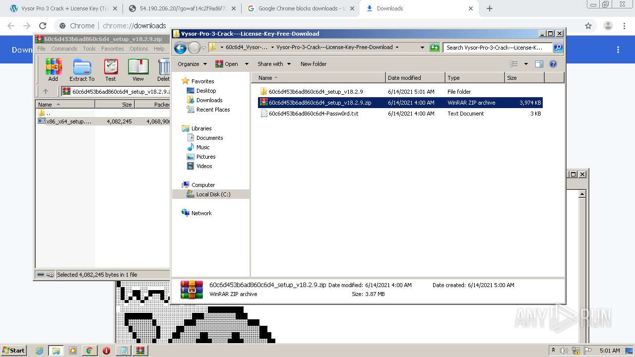Click Chrome address bar chrome://downloads
Screen dimensions: 635x357
click(134, 26)
